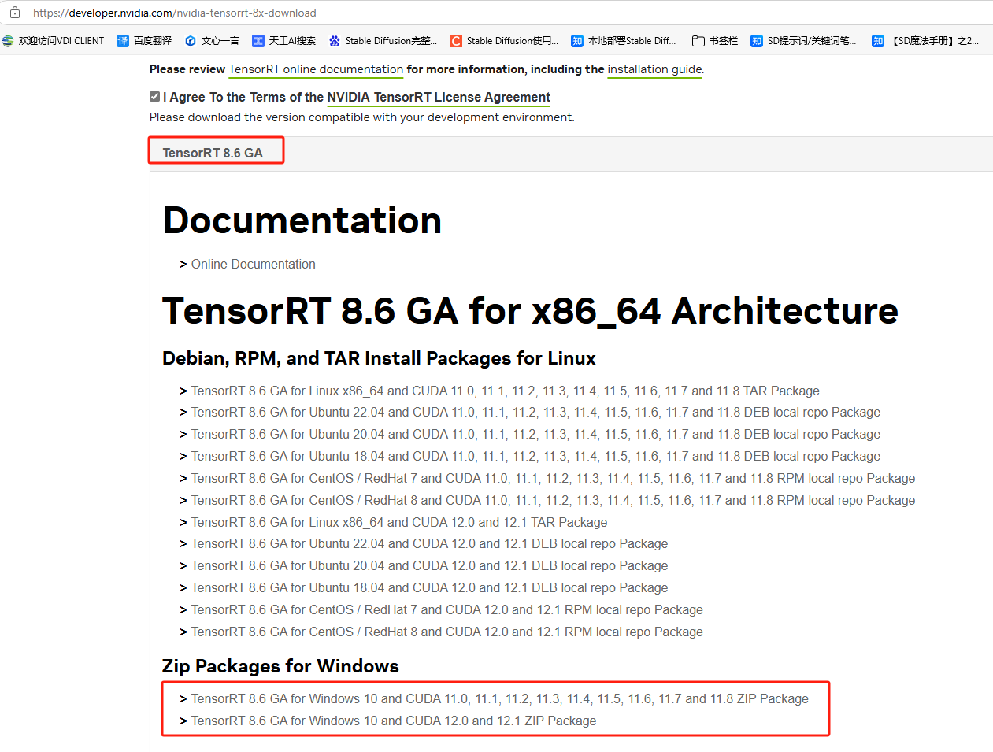Download Windows 10 CUDA 12.0 ZIP Package
This screenshot has width=993, height=752.
pos(394,721)
